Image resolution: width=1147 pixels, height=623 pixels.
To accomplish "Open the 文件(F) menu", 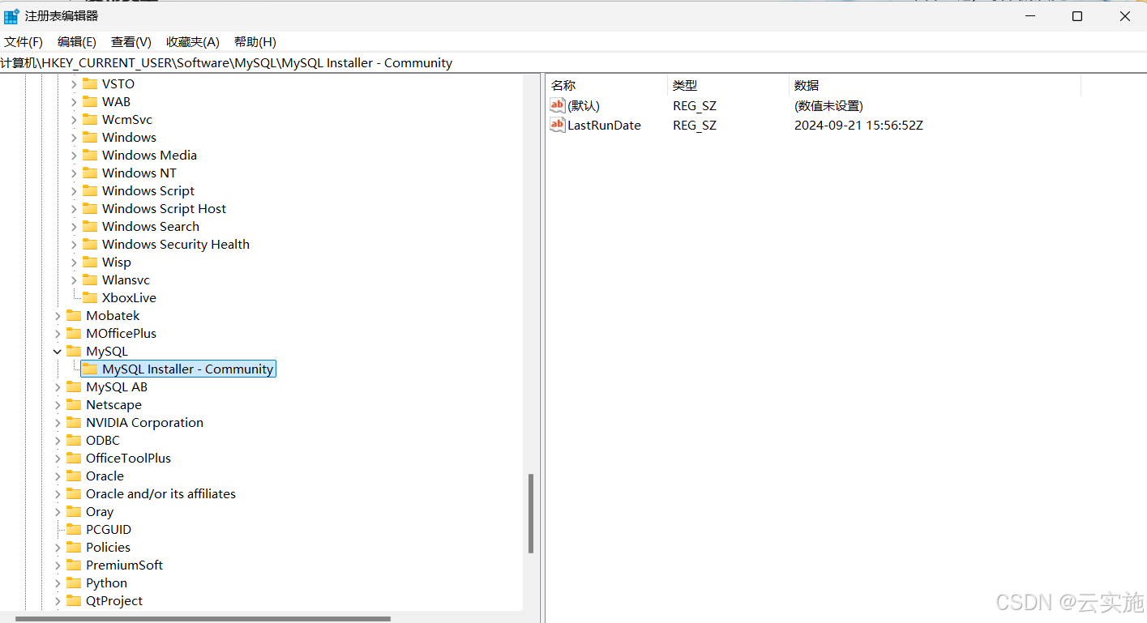I will click(x=24, y=42).
